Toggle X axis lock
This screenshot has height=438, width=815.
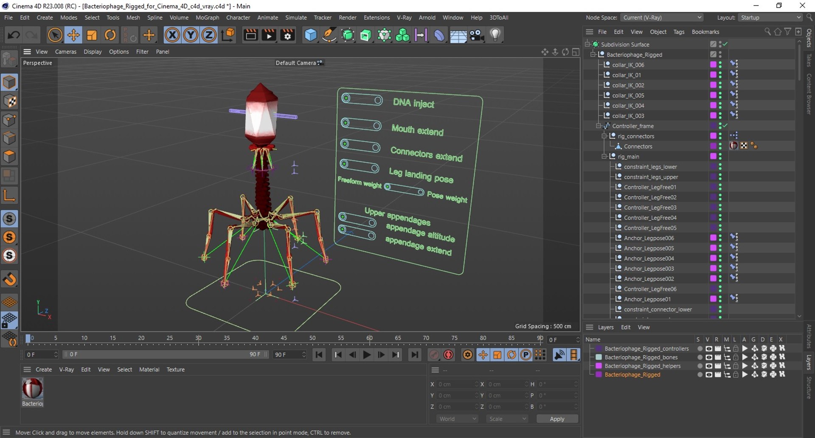tap(172, 35)
